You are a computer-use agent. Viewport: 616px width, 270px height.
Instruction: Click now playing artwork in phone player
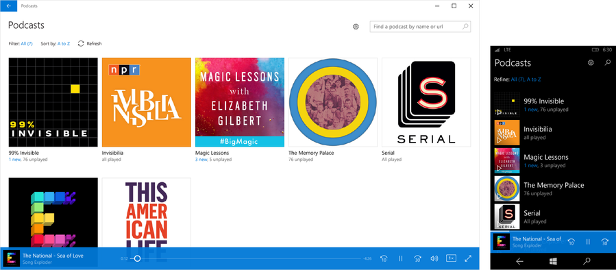(x=501, y=242)
